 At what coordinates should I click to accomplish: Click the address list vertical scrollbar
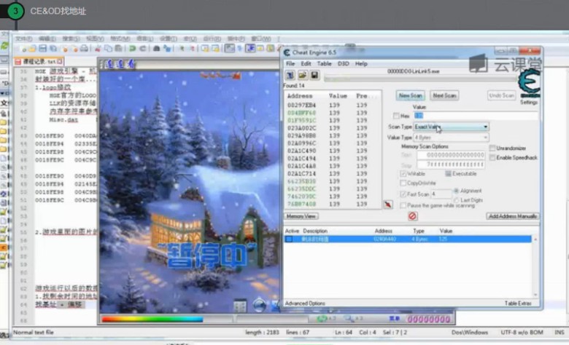click(x=535, y=267)
